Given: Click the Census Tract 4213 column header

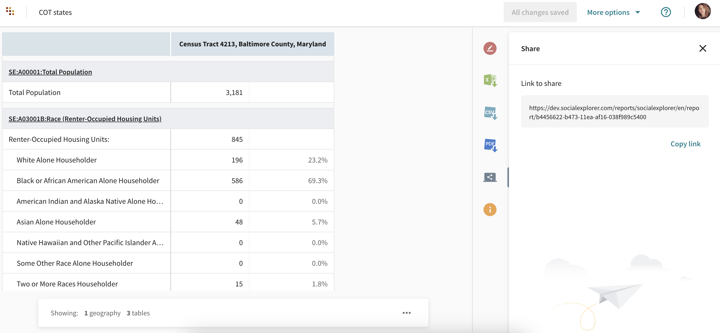Looking at the screenshot, I should 252,44.
